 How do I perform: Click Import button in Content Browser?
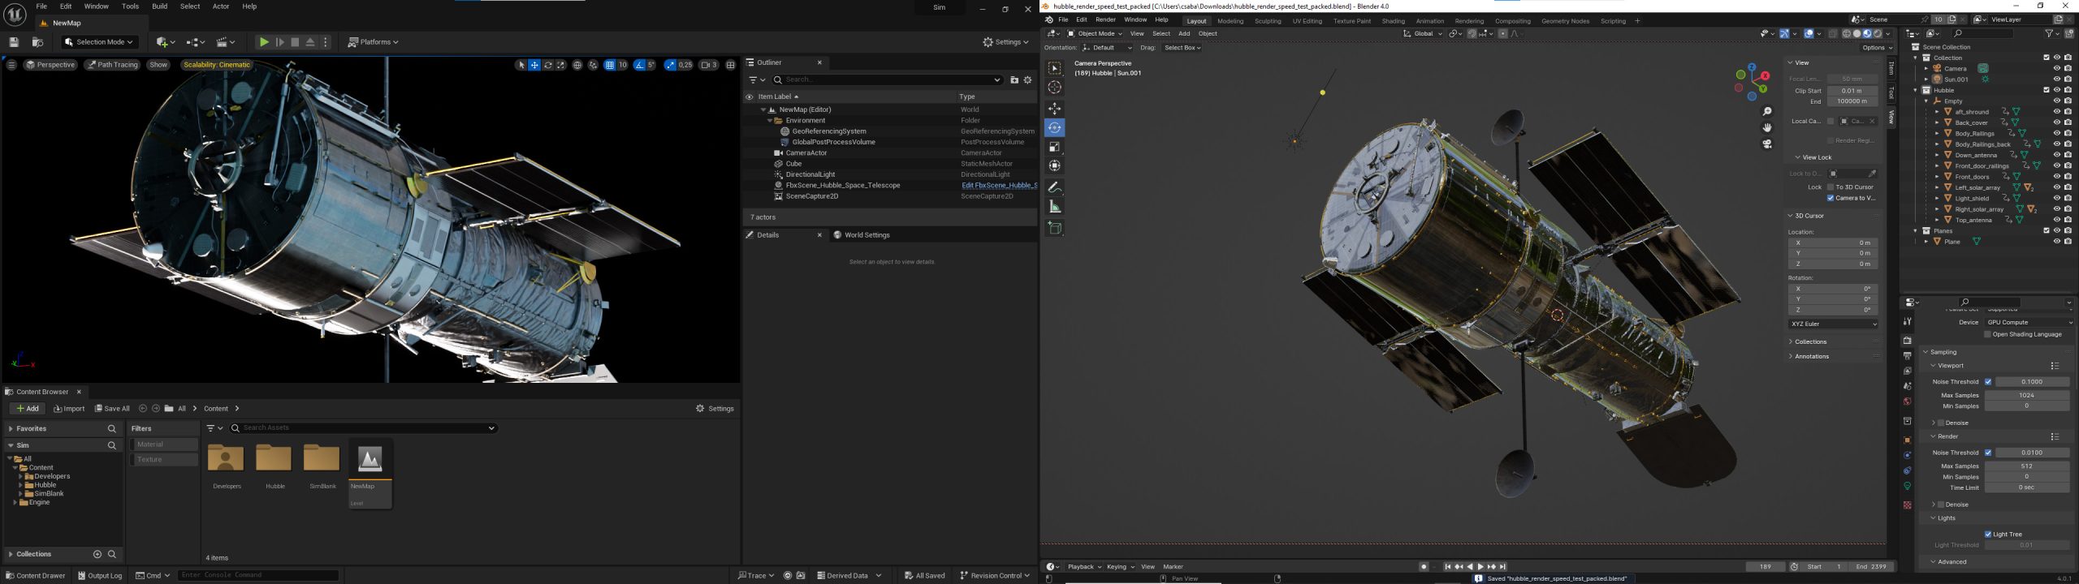coord(69,409)
